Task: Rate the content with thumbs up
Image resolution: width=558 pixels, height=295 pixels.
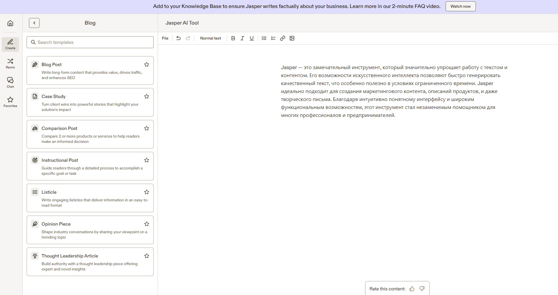Action: click(412, 289)
